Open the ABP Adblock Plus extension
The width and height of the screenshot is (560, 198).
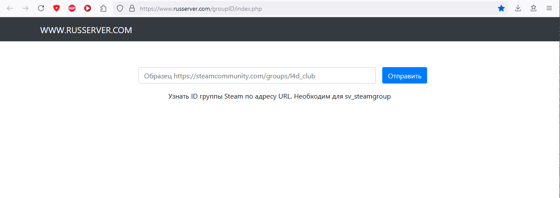pos(72,8)
